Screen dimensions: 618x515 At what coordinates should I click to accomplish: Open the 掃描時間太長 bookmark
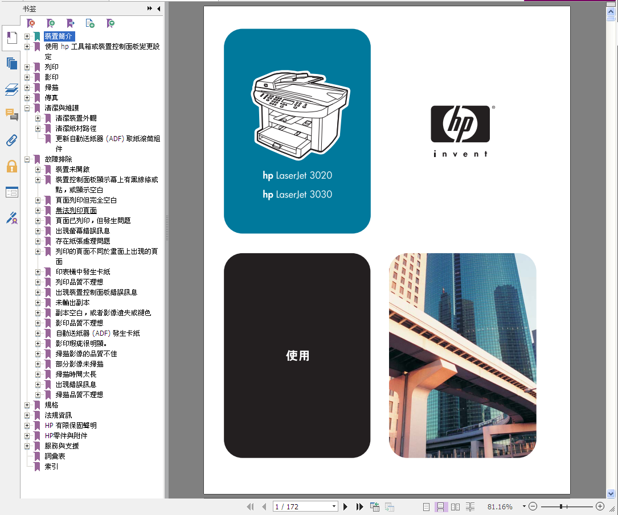[x=76, y=374]
